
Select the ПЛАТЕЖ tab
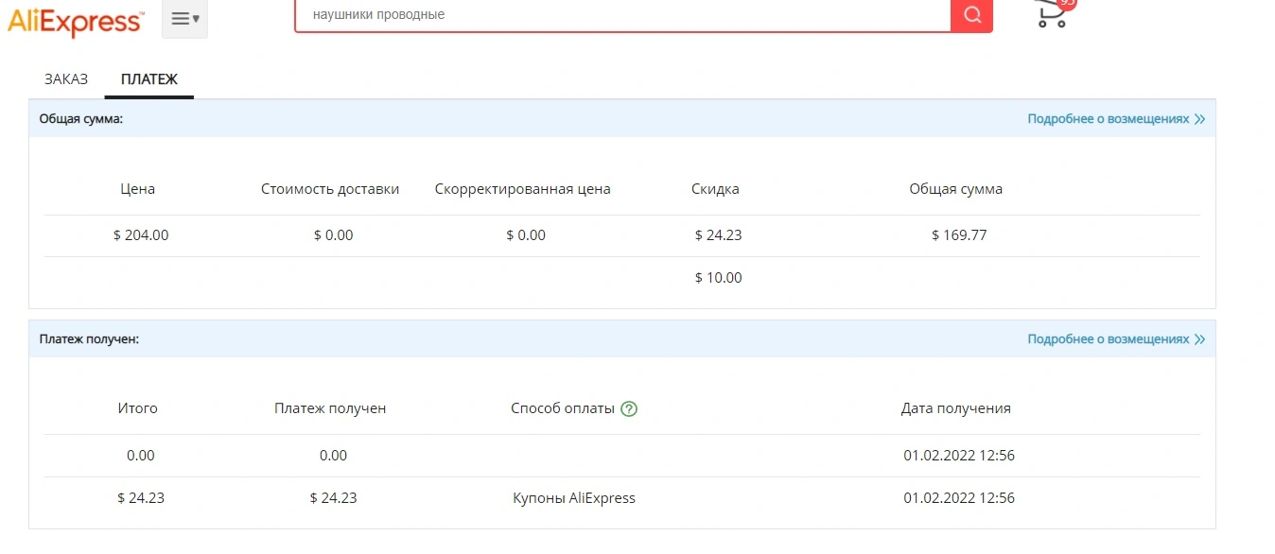(149, 79)
